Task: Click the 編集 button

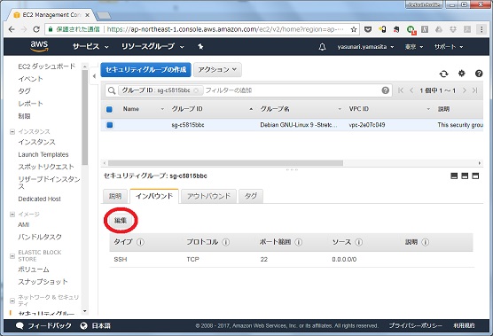Action: coord(121,221)
